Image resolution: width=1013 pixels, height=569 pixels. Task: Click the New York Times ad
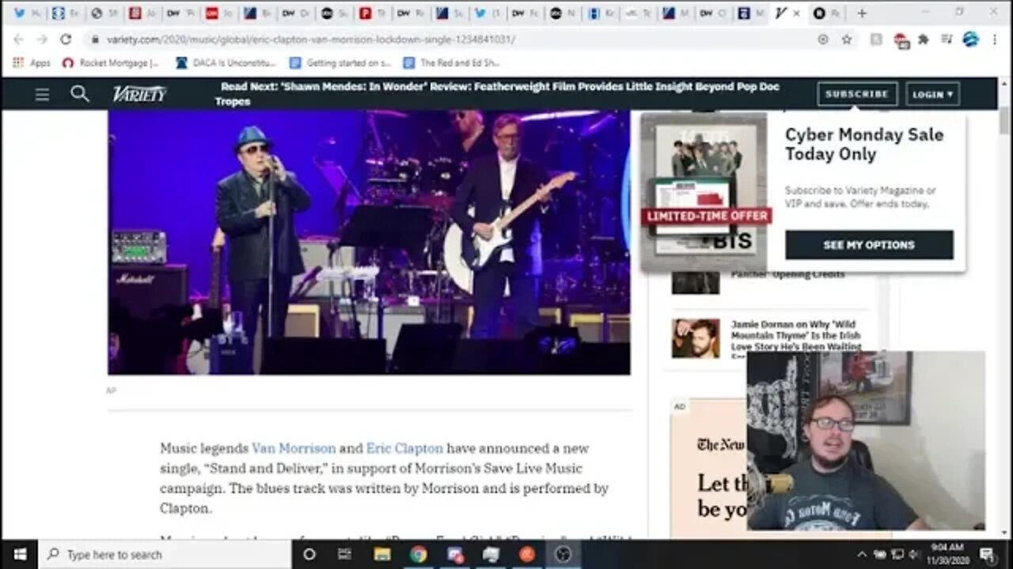(708, 469)
